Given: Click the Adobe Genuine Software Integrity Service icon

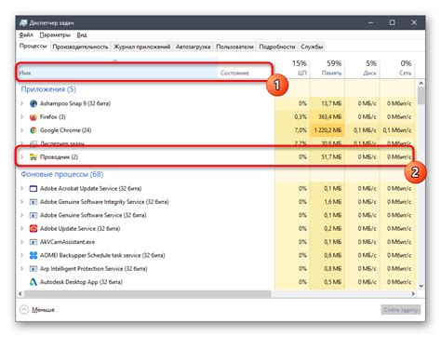Looking at the screenshot, I should (33, 202).
